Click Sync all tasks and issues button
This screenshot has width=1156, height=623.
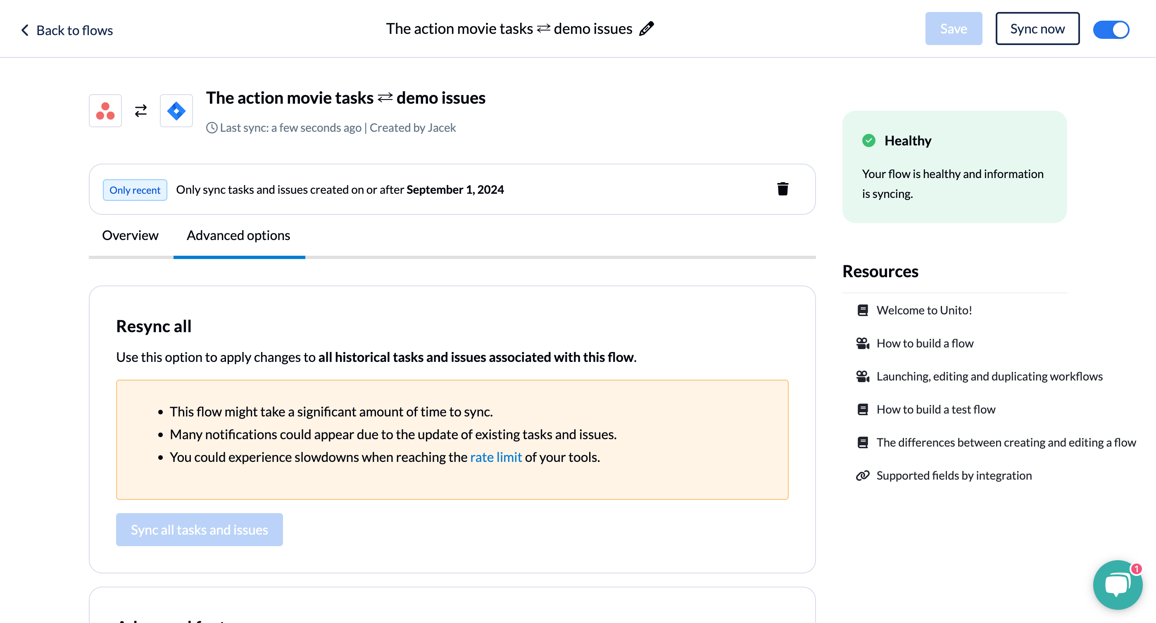(199, 530)
